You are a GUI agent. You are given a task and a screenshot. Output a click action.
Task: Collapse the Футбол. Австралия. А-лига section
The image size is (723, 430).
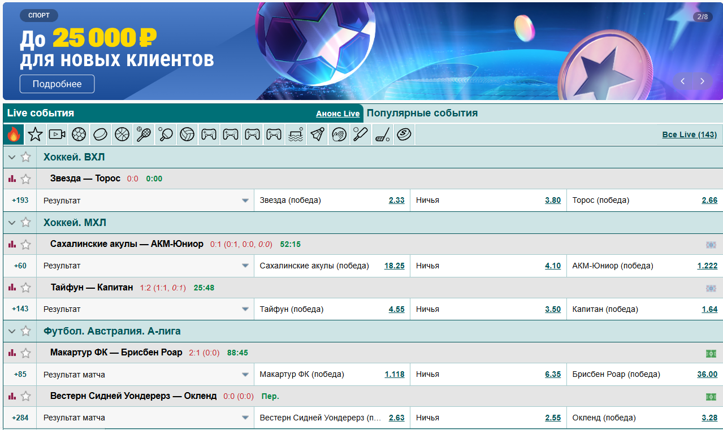point(12,331)
